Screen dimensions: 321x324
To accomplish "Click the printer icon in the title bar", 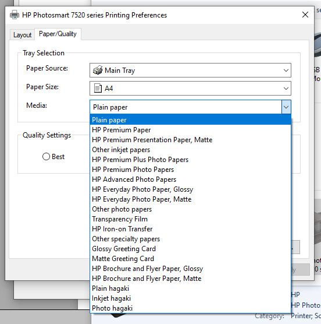I will pos(15,15).
